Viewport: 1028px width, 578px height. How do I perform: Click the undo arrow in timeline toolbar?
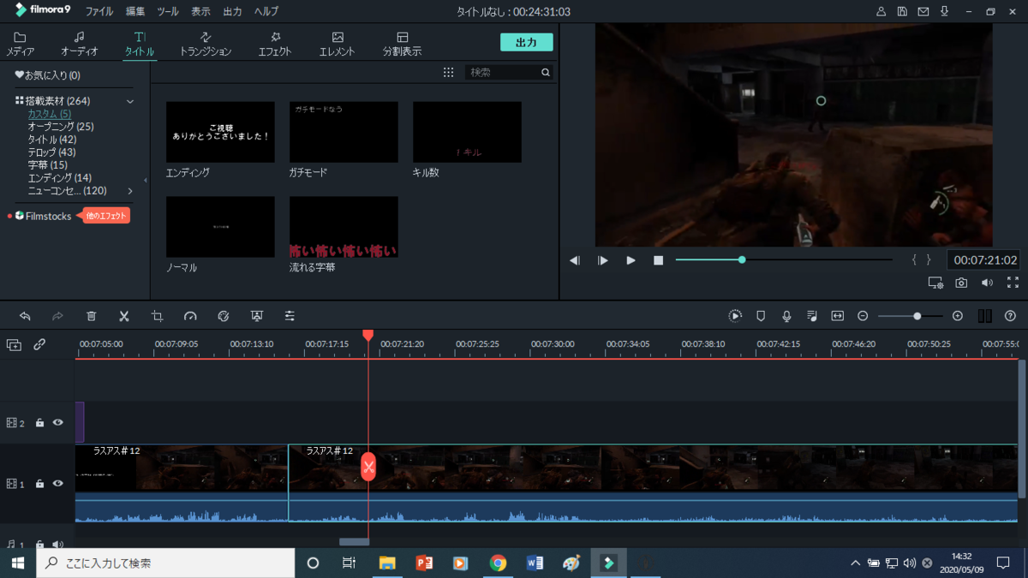click(x=25, y=316)
